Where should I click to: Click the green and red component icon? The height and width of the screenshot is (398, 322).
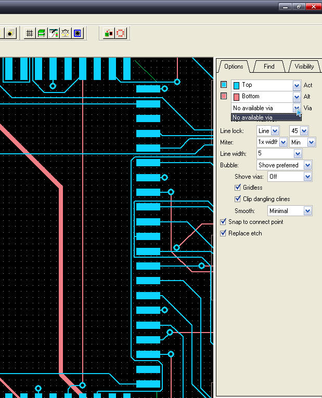[108, 33]
